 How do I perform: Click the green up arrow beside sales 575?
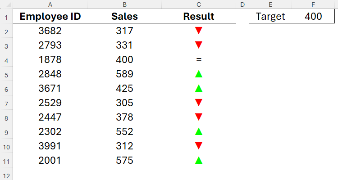[199, 160]
